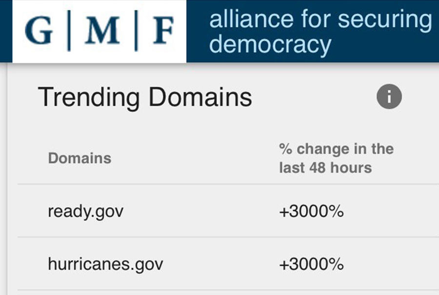This screenshot has height=295, width=439.
Task: Click the word alliance in the banner
Action: (x=251, y=20)
